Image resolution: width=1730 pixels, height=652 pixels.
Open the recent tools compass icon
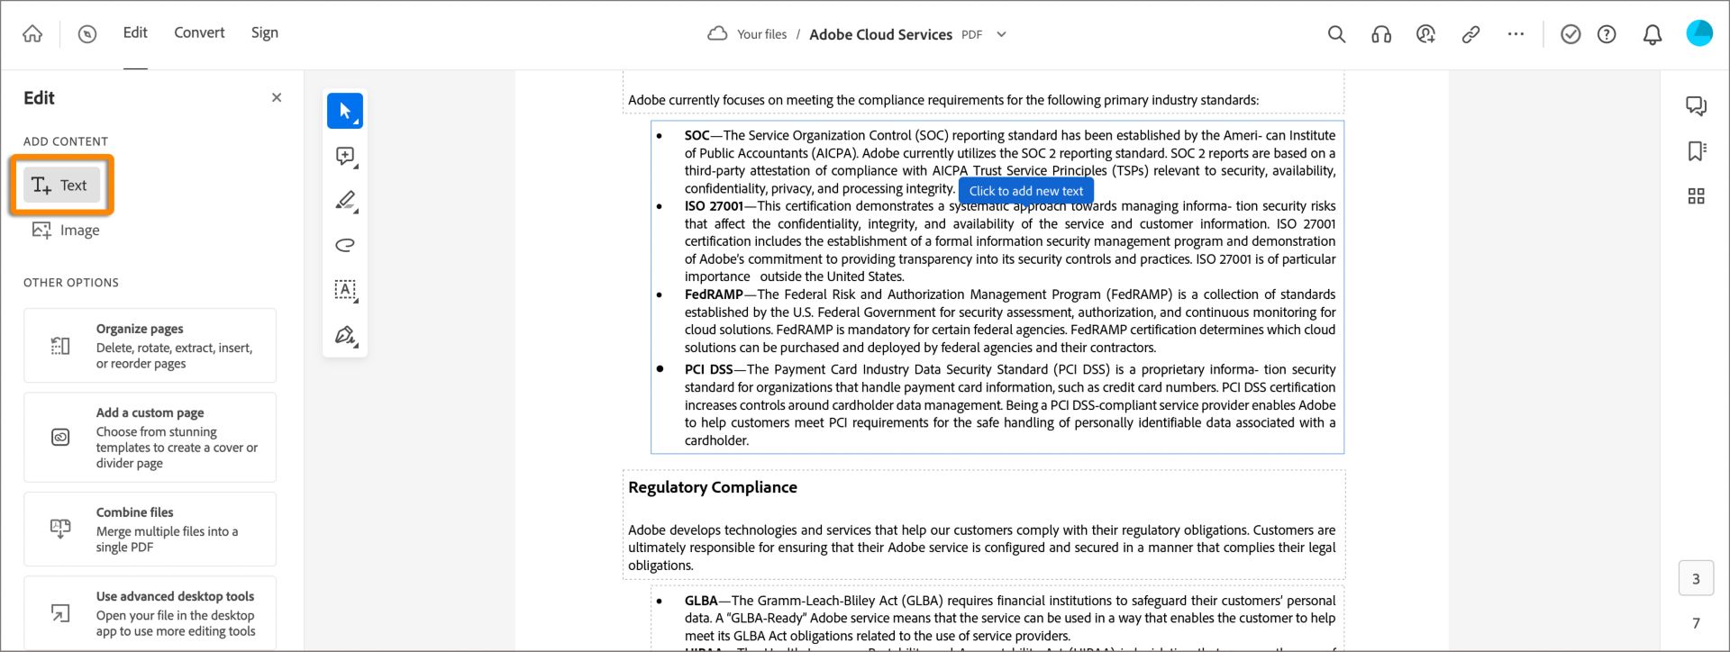(x=87, y=34)
